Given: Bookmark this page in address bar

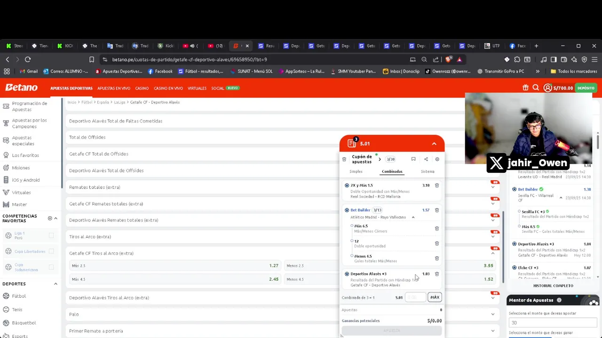Looking at the screenshot, I should 92,60.
